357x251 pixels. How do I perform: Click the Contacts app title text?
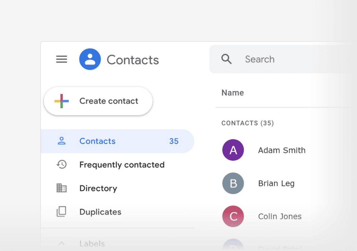point(133,60)
